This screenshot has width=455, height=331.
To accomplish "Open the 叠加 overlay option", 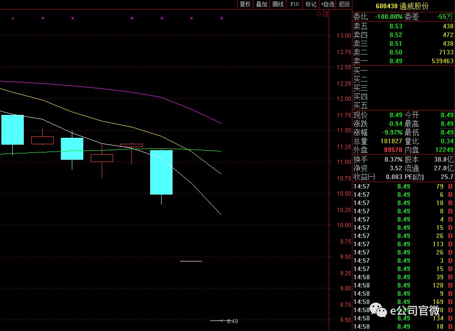I will (262, 4).
